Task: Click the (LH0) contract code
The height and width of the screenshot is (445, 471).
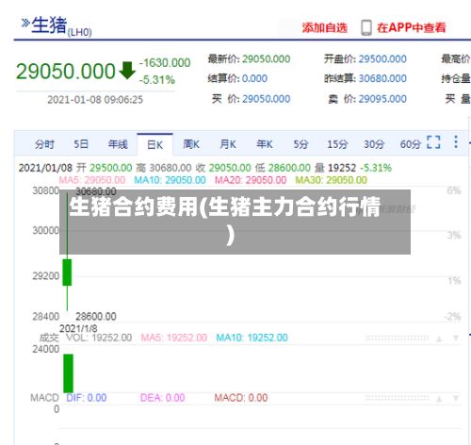Action: click(x=80, y=32)
